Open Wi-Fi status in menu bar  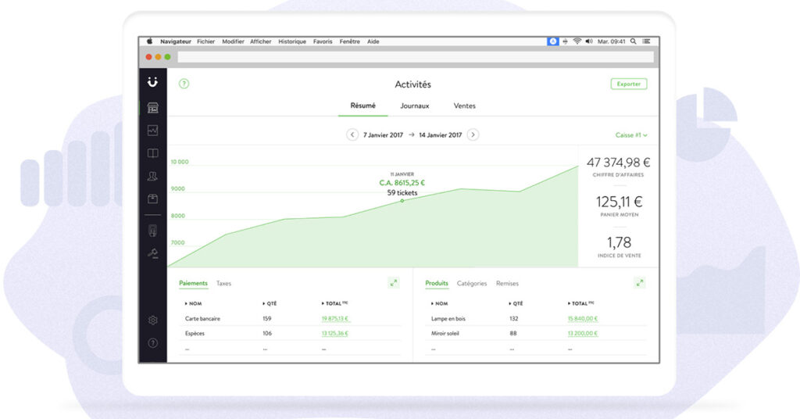pos(577,41)
